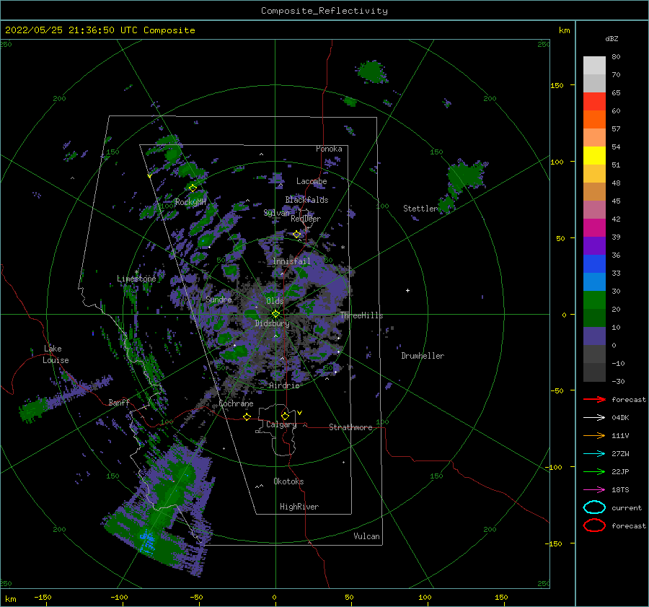Click the yellow V marker near Calgary
The image size is (649, 607).
(300, 413)
